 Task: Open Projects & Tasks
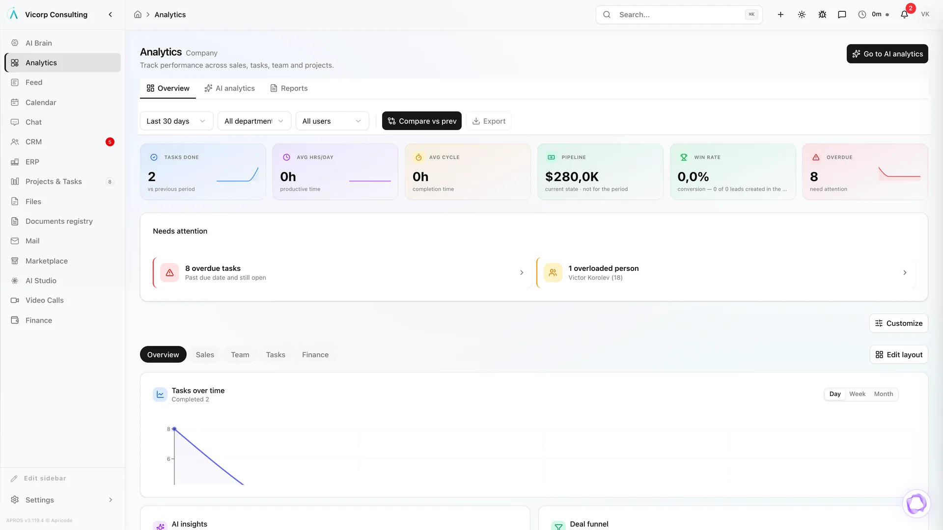[x=62, y=182]
